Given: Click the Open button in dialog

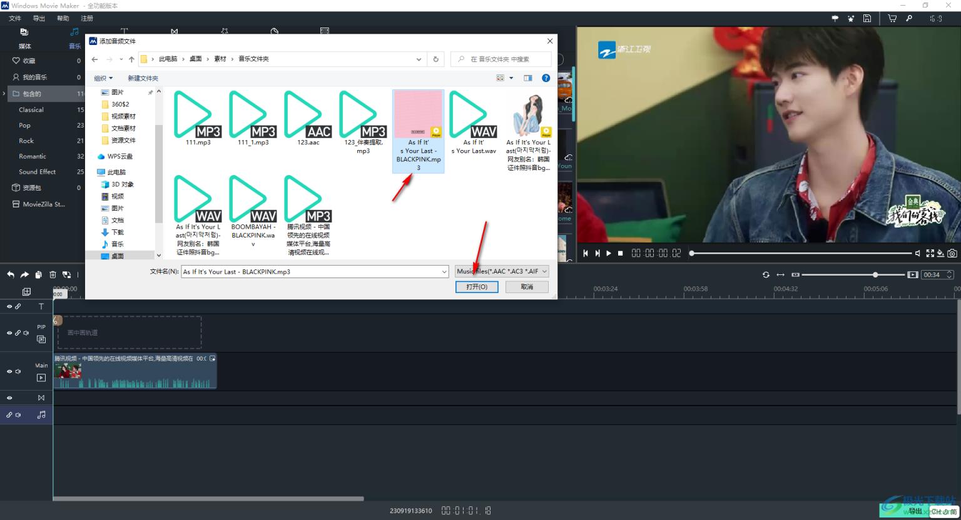Looking at the screenshot, I should click(477, 287).
